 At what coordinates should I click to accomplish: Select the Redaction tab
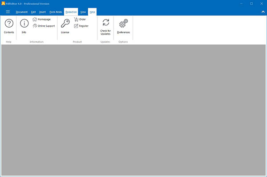coord(71,12)
